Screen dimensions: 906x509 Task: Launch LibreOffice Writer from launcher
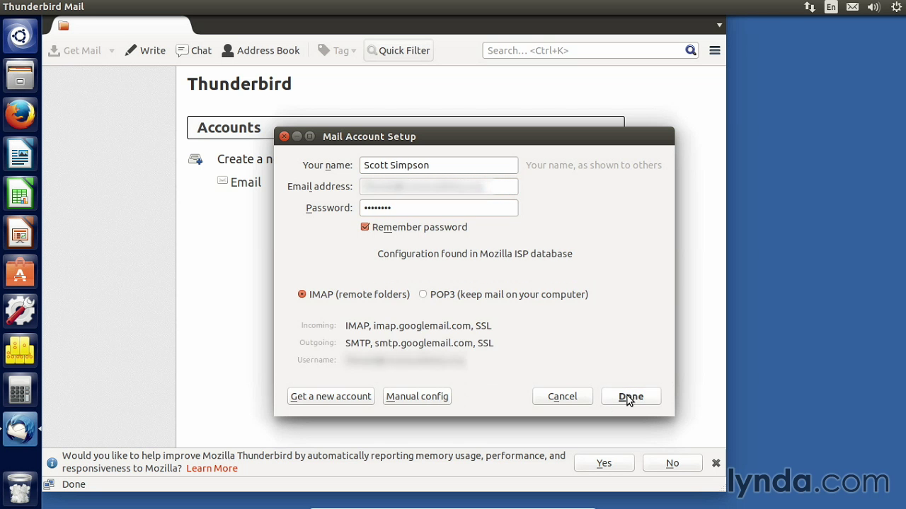[x=20, y=154]
